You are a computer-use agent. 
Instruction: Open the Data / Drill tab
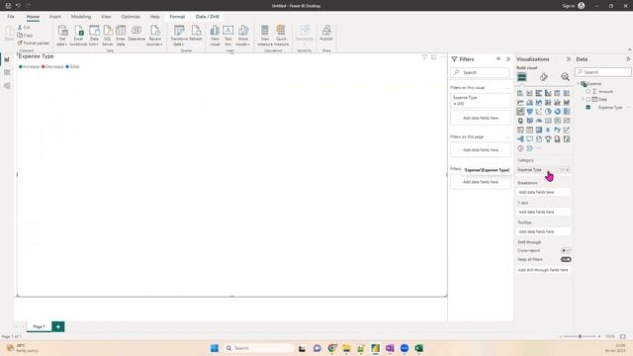coord(208,17)
